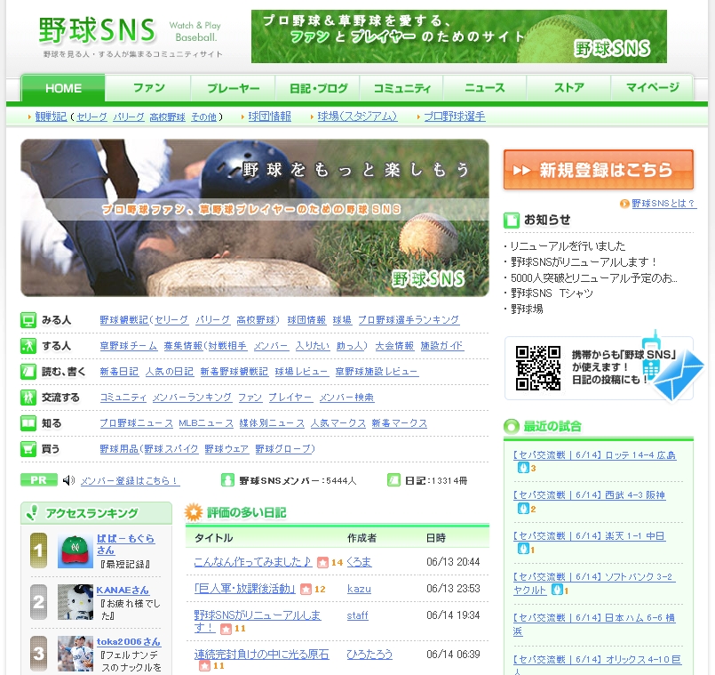Screen dimensions: 715x675
Task: Click the mobile phone and envelope graphic
Action: coord(671,366)
